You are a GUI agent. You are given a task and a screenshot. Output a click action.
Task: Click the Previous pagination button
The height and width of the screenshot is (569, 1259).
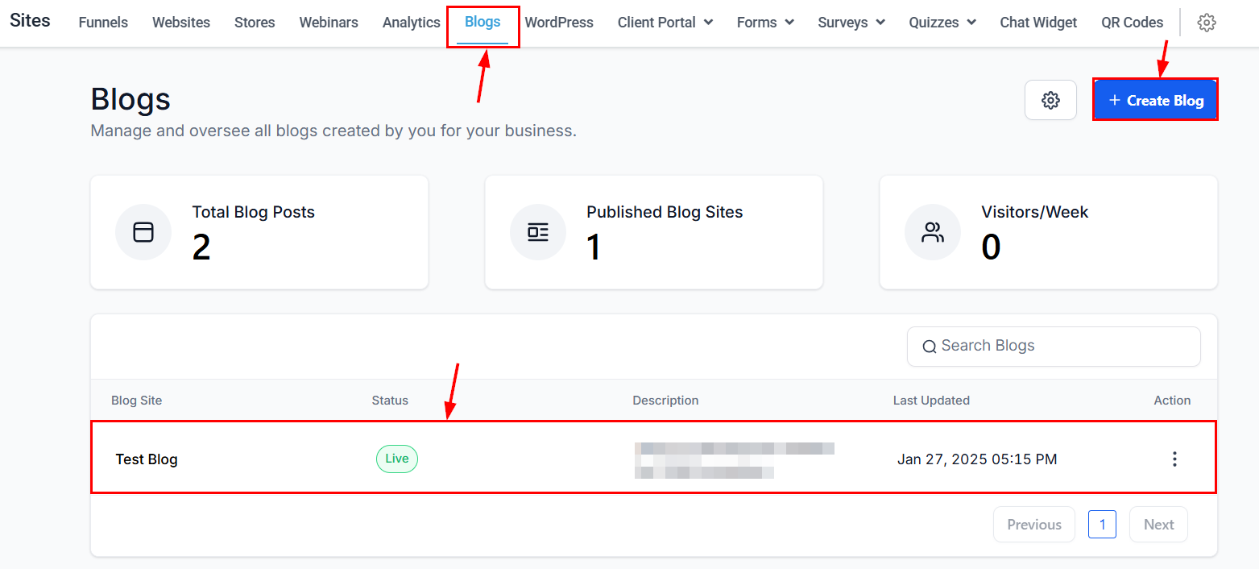click(x=1034, y=525)
